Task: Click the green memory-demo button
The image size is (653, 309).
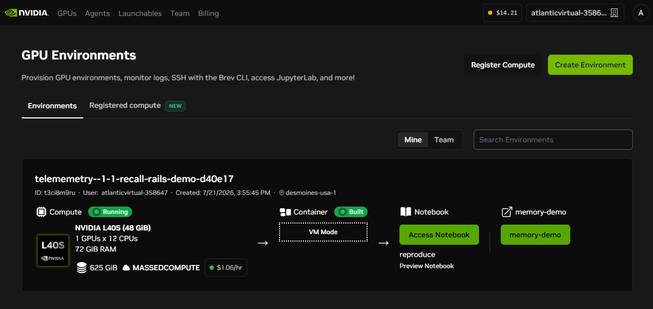Action: pos(535,235)
